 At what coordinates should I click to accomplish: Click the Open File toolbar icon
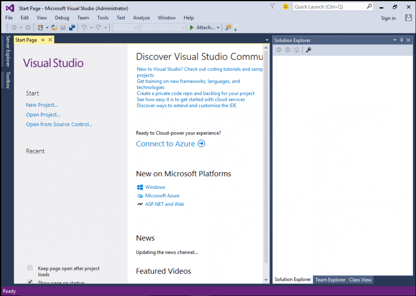click(54, 27)
